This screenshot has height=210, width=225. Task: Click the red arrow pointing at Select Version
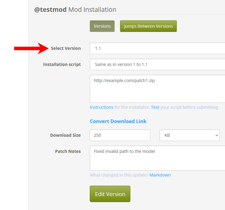pos(31,48)
